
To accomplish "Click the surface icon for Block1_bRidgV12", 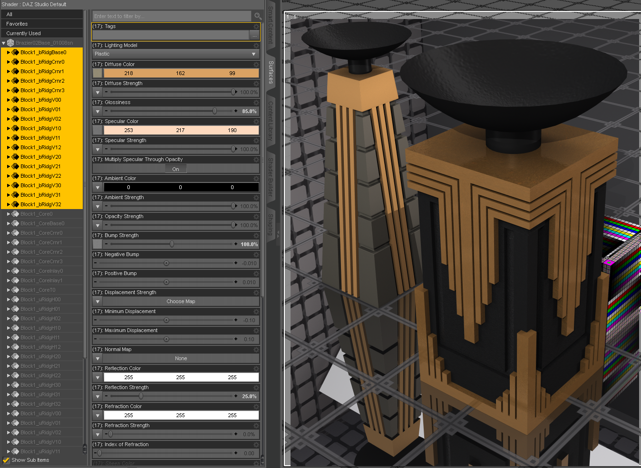I will 15,147.
